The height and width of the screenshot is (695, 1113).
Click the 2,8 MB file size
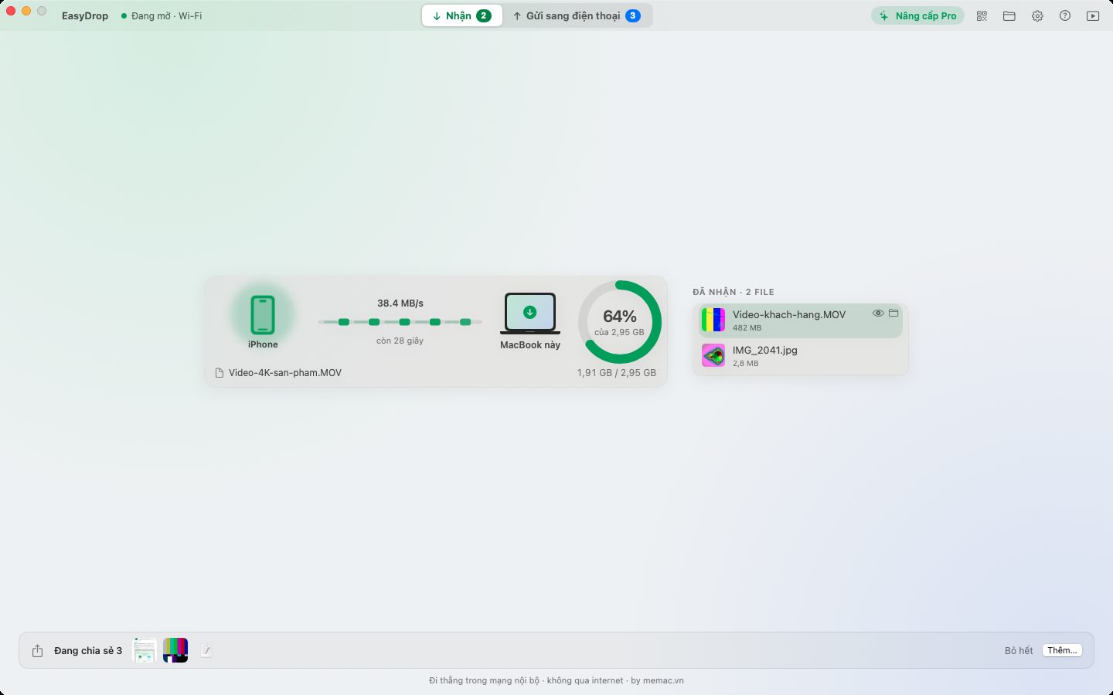pos(746,364)
